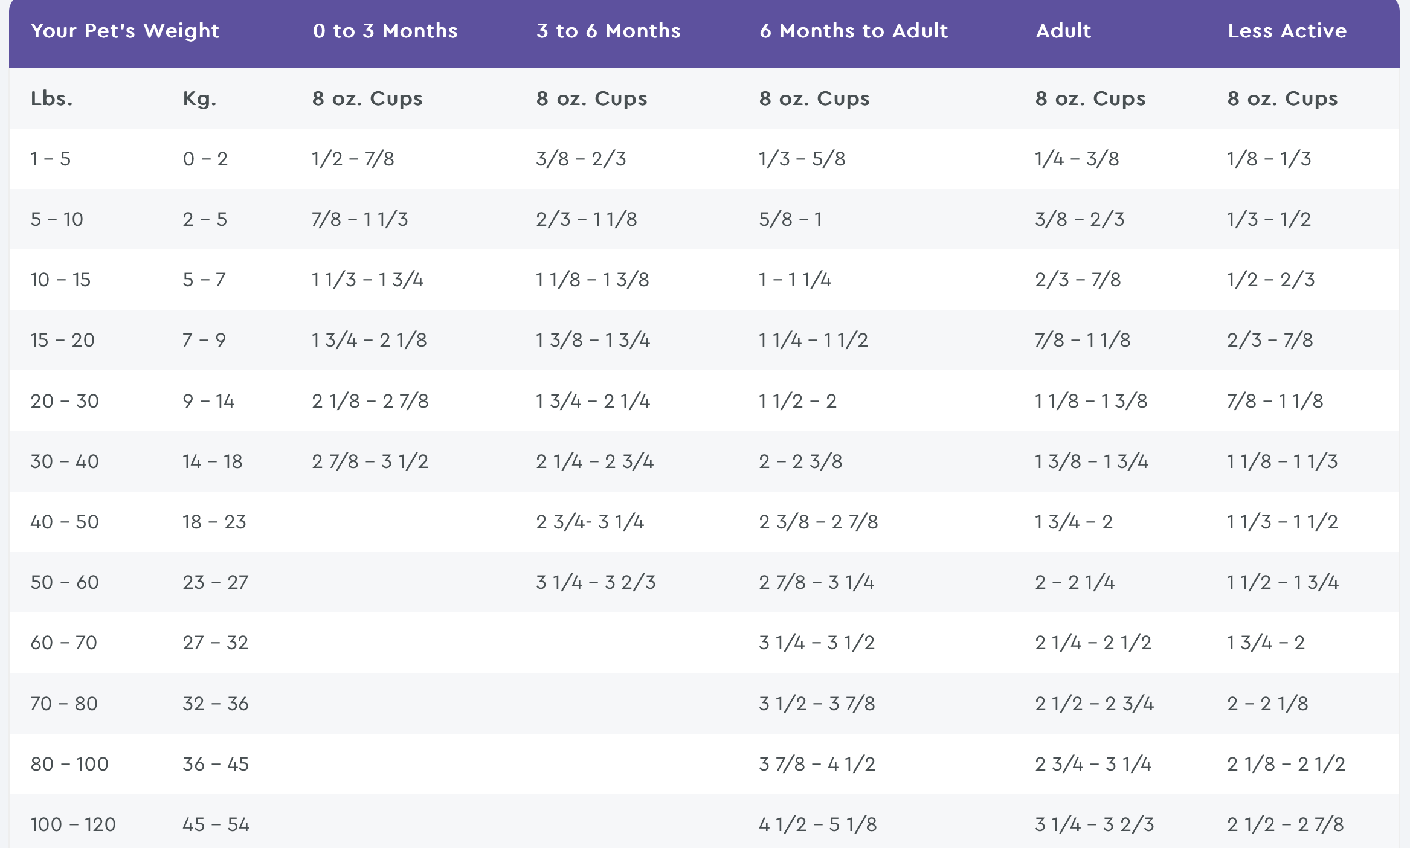The height and width of the screenshot is (848, 1410).
Task: Click the "6 Months to Adult" header
Action: tap(853, 31)
